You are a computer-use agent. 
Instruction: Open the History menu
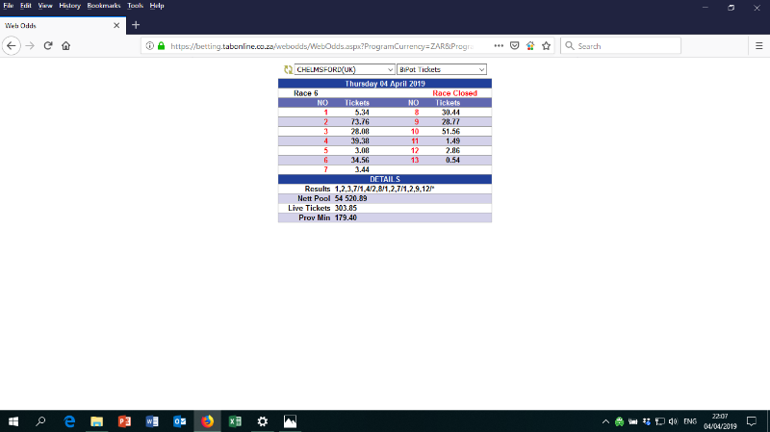tap(69, 6)
